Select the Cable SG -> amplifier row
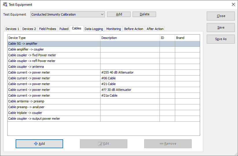This screenshot has width=238, height=156. [104, 44]
